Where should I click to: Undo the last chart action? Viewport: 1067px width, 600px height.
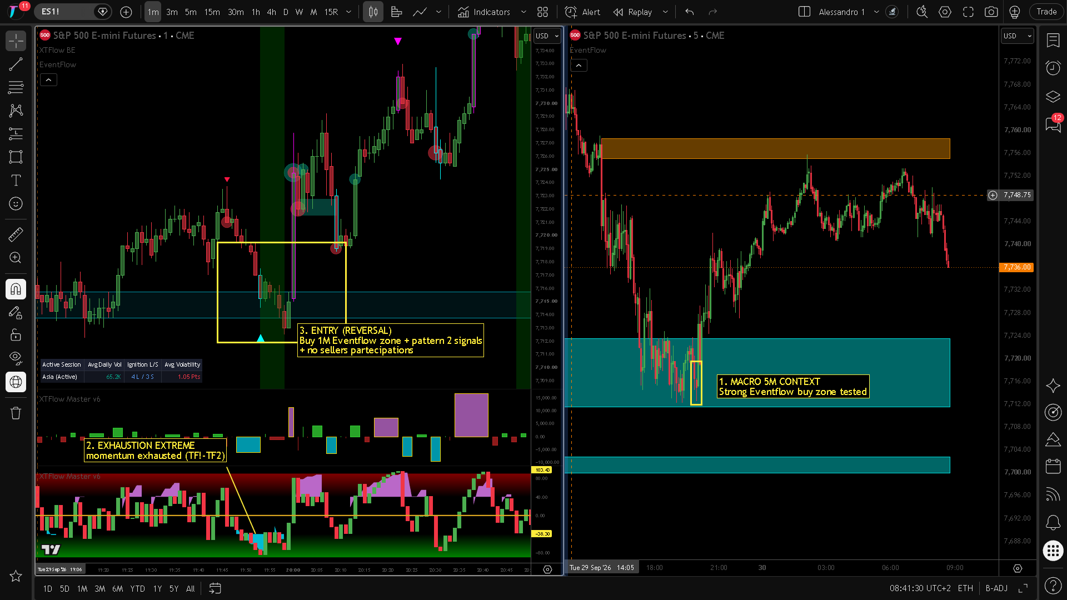point(690,12)
